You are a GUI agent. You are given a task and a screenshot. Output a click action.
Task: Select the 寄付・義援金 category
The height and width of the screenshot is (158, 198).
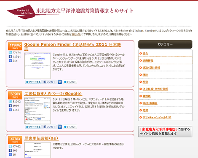pos(150,103)
